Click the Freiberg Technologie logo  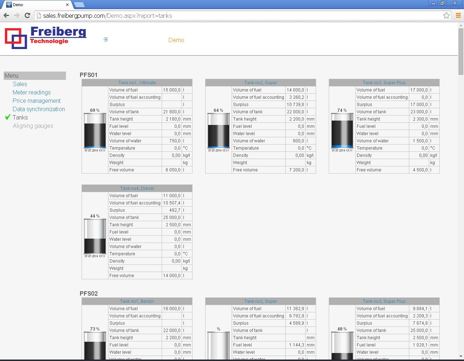click(45, 37)
